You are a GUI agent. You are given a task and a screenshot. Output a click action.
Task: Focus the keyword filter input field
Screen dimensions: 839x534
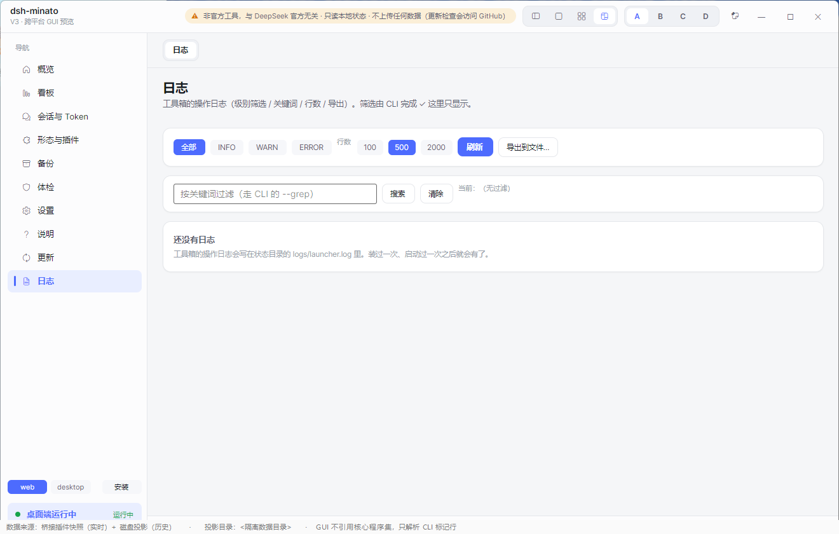coord(275,194)
